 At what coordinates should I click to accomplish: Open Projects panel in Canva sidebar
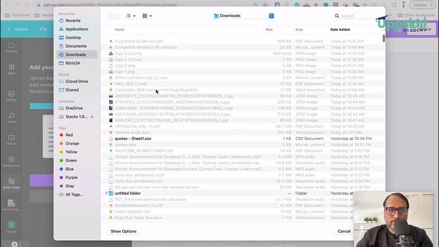point(12,47)
